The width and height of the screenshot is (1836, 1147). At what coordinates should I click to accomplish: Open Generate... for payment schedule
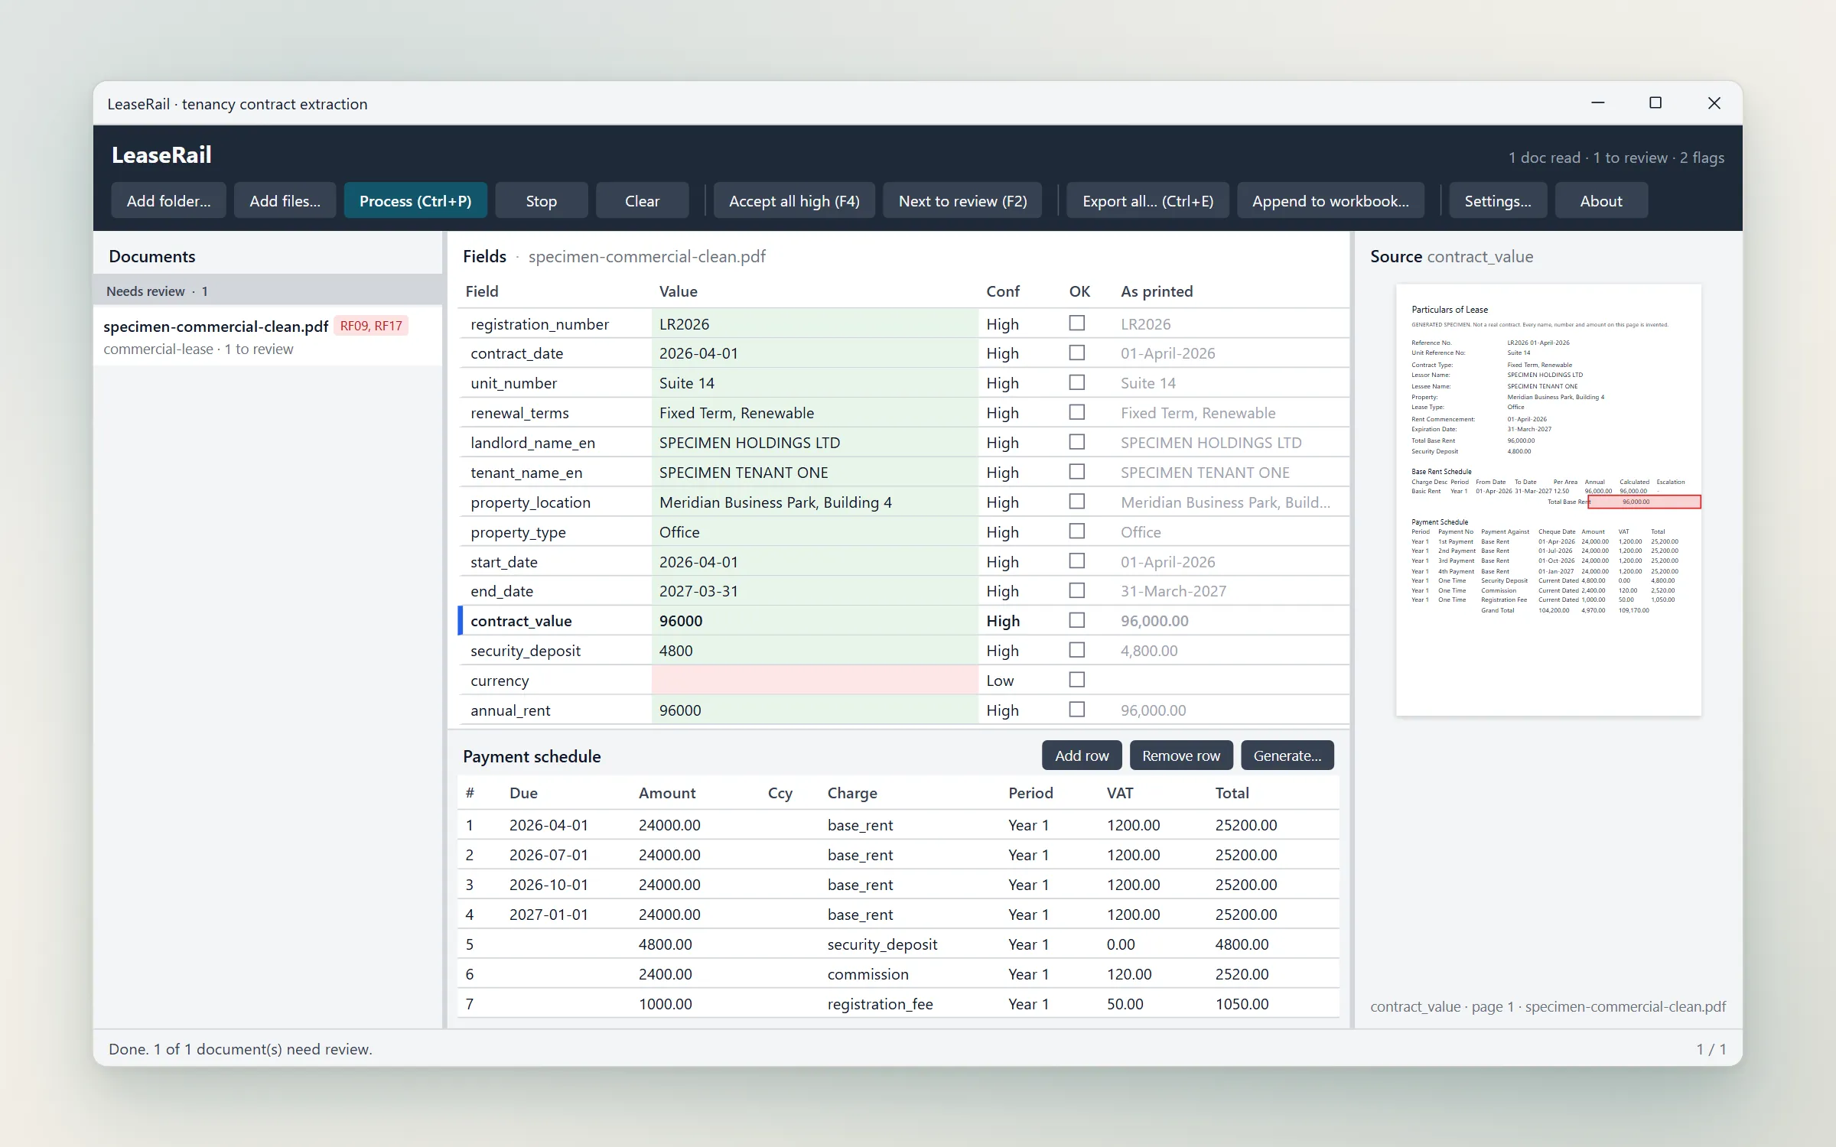pos(1287,755)
